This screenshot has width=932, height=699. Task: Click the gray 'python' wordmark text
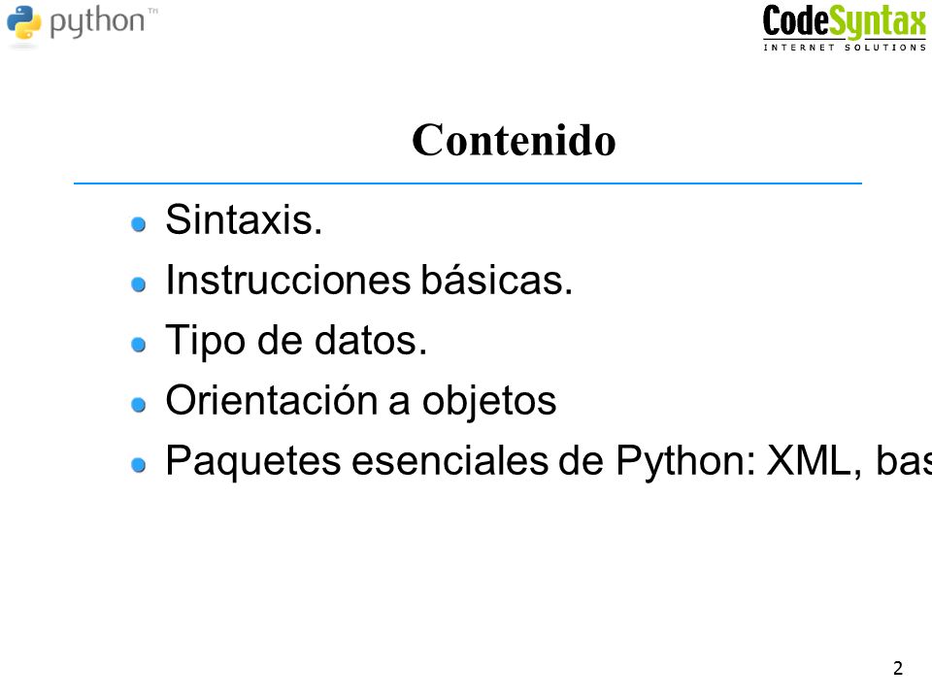97,23
